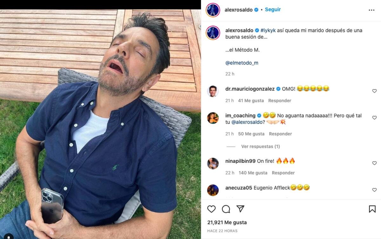This screenshot has width=381, height=239.
Task: Open the @elmetodo_m mention link
Action: tap(242, 63)
